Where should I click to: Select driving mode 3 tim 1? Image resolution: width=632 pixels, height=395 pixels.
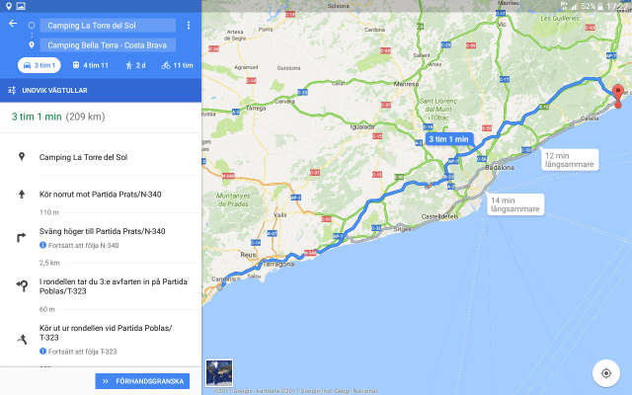pos(39,65)
